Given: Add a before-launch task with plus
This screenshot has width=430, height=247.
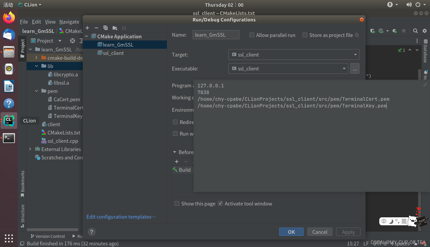Looking at the screenshot, I should (x=177, y=162).
